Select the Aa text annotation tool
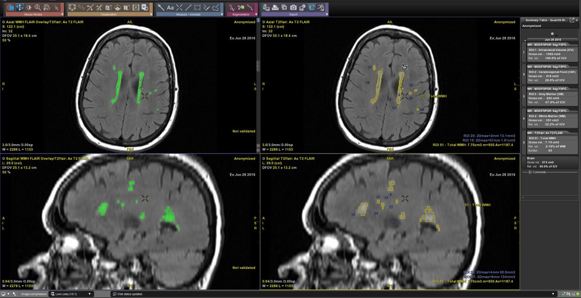 170,7
